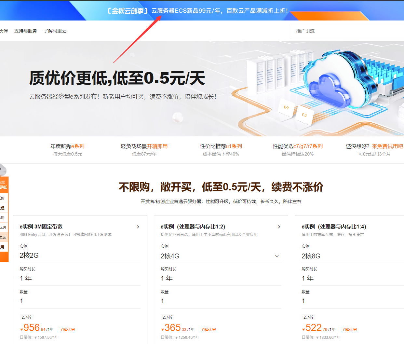
Task: Open the 了解阿里云 menu
Action: pyautogui.click(x=55, y=31)
